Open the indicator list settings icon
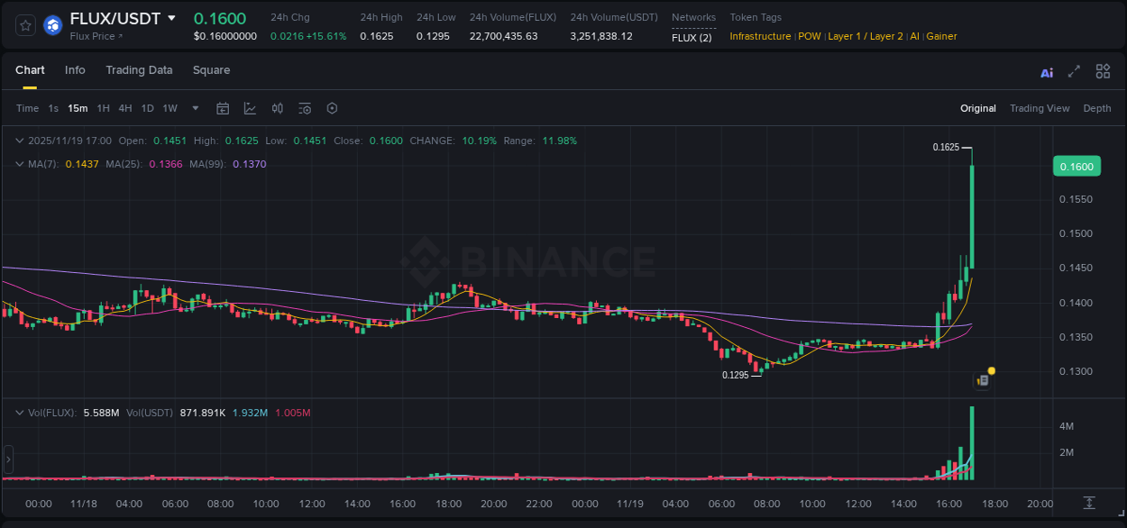1127x528 pixels. [304, 107]
